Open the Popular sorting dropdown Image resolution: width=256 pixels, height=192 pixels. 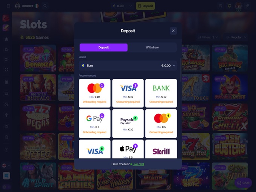click(x=236, y=37)
